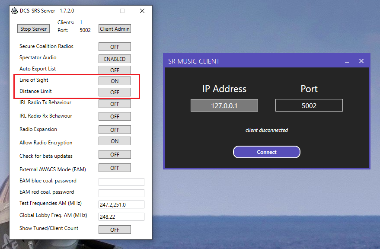This screenshot has width=380, height=249.
Task: Edit the Test Frequencies AM field
Action: coord(121,204)
